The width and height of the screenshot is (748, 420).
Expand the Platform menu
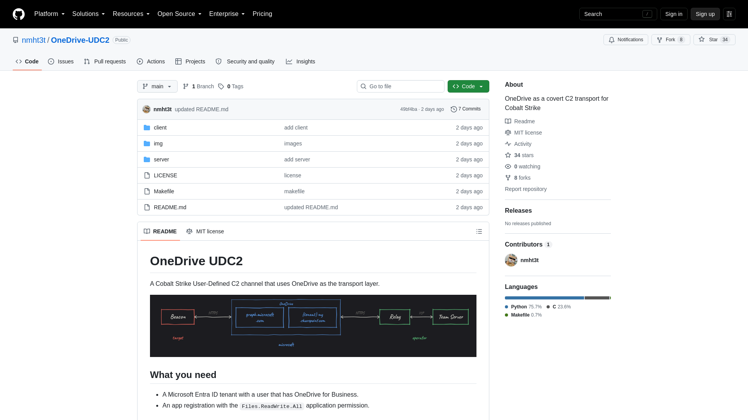coord(49,14)
